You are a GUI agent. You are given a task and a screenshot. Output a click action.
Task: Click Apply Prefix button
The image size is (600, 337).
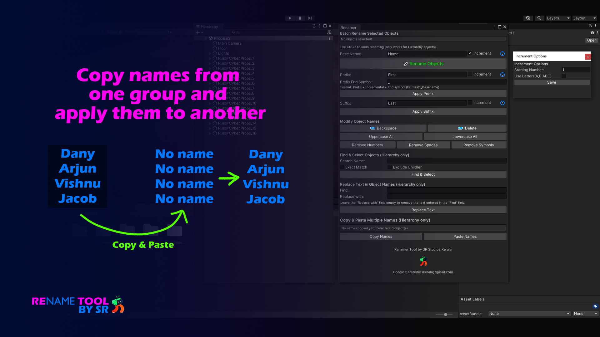coord(423,94)
